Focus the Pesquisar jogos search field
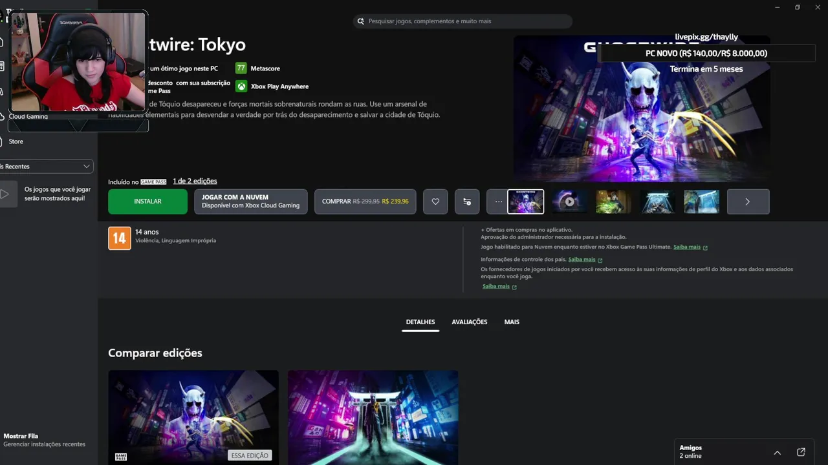828x465 pixels. coord(463,21)
